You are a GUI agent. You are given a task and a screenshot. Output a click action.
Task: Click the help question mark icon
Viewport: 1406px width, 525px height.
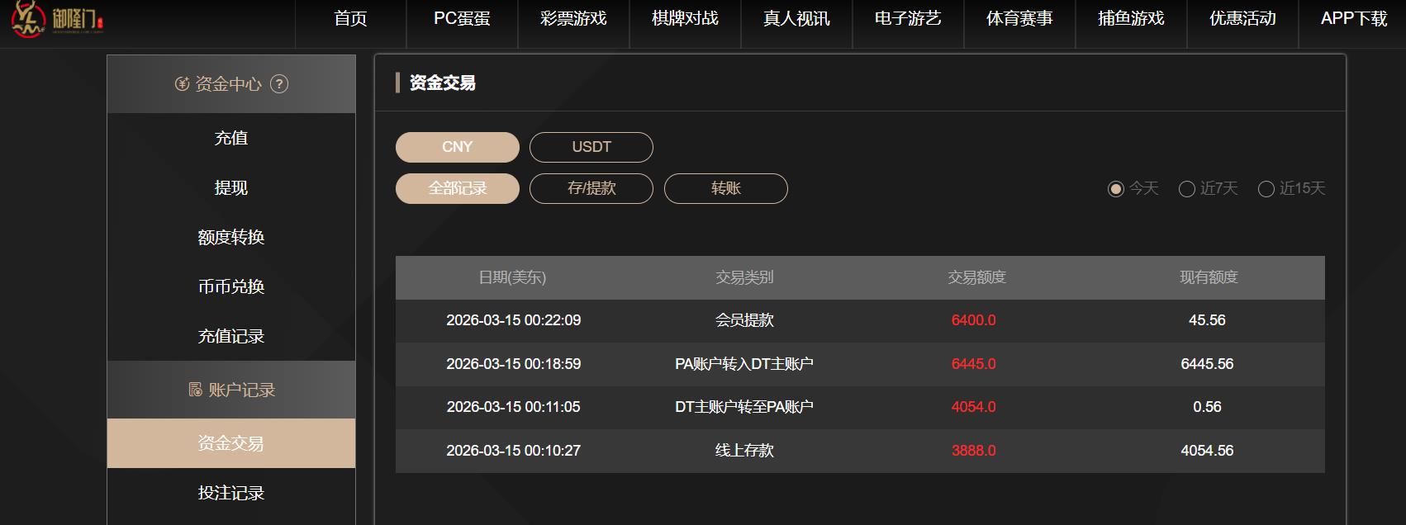[x=279, y=84]
